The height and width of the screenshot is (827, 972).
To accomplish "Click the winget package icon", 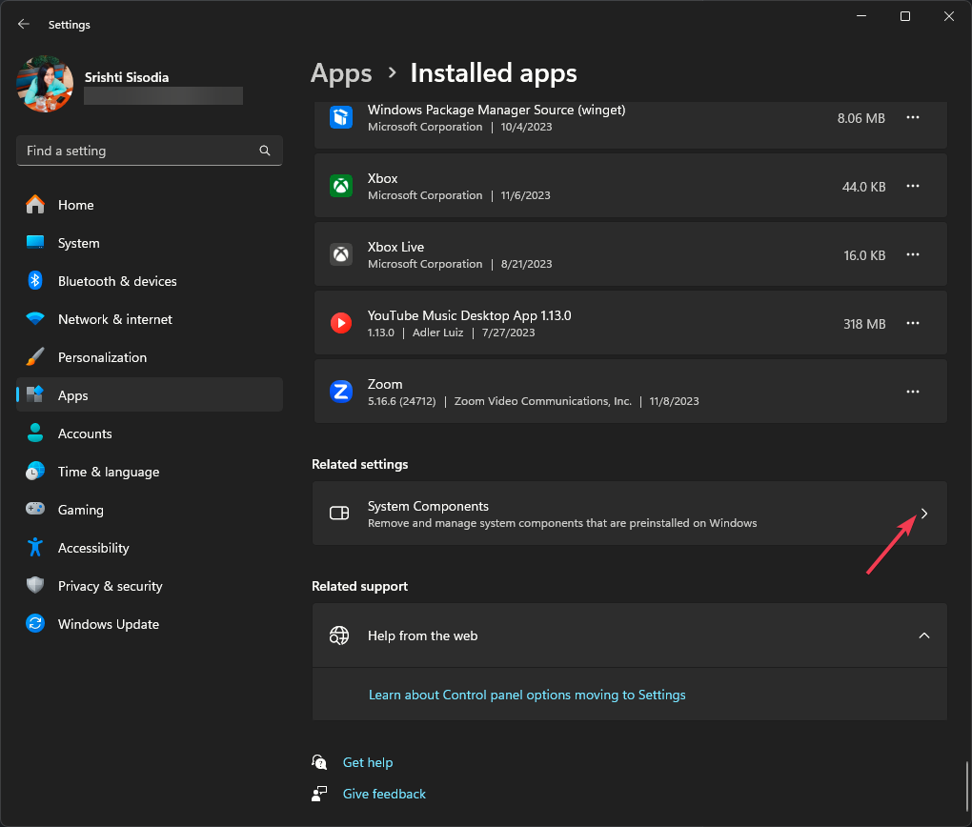I will (341, 117).
